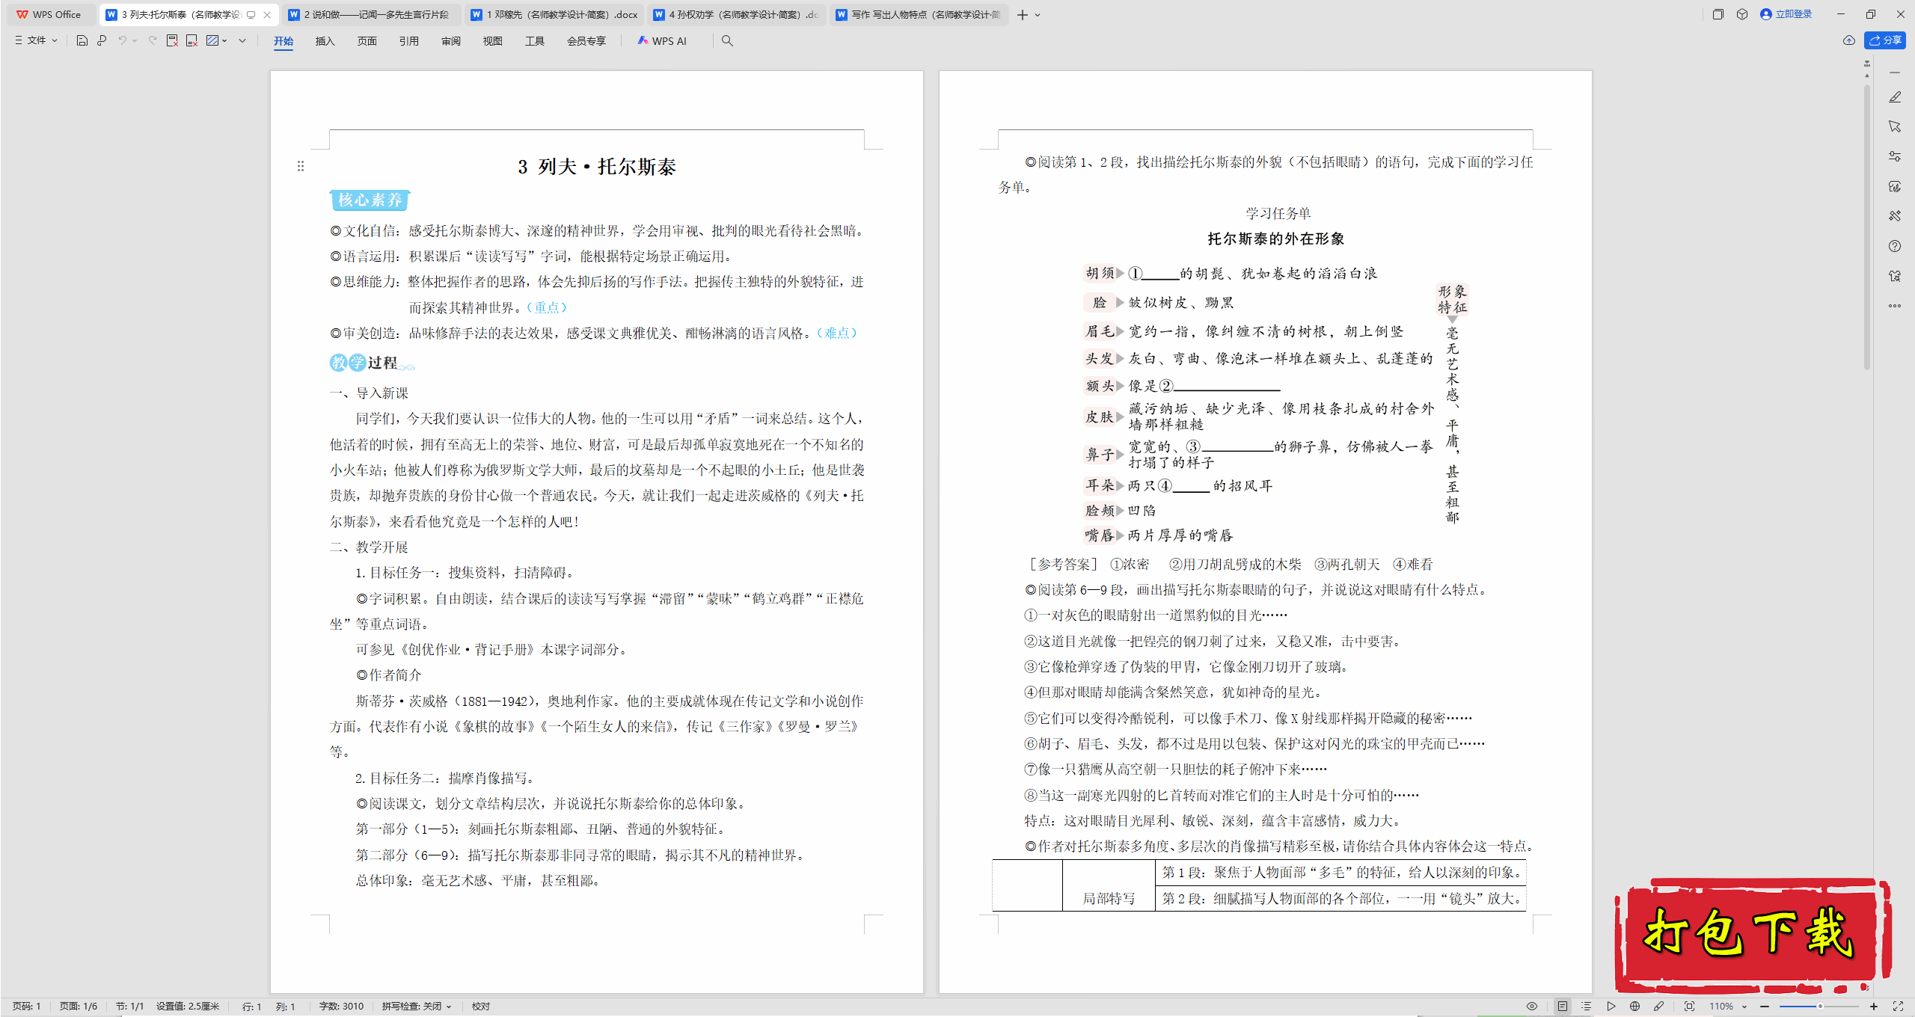Switch to the 写作 写出人物特点 document tab
The image size is (1915, 1017).
coord(919,14)
